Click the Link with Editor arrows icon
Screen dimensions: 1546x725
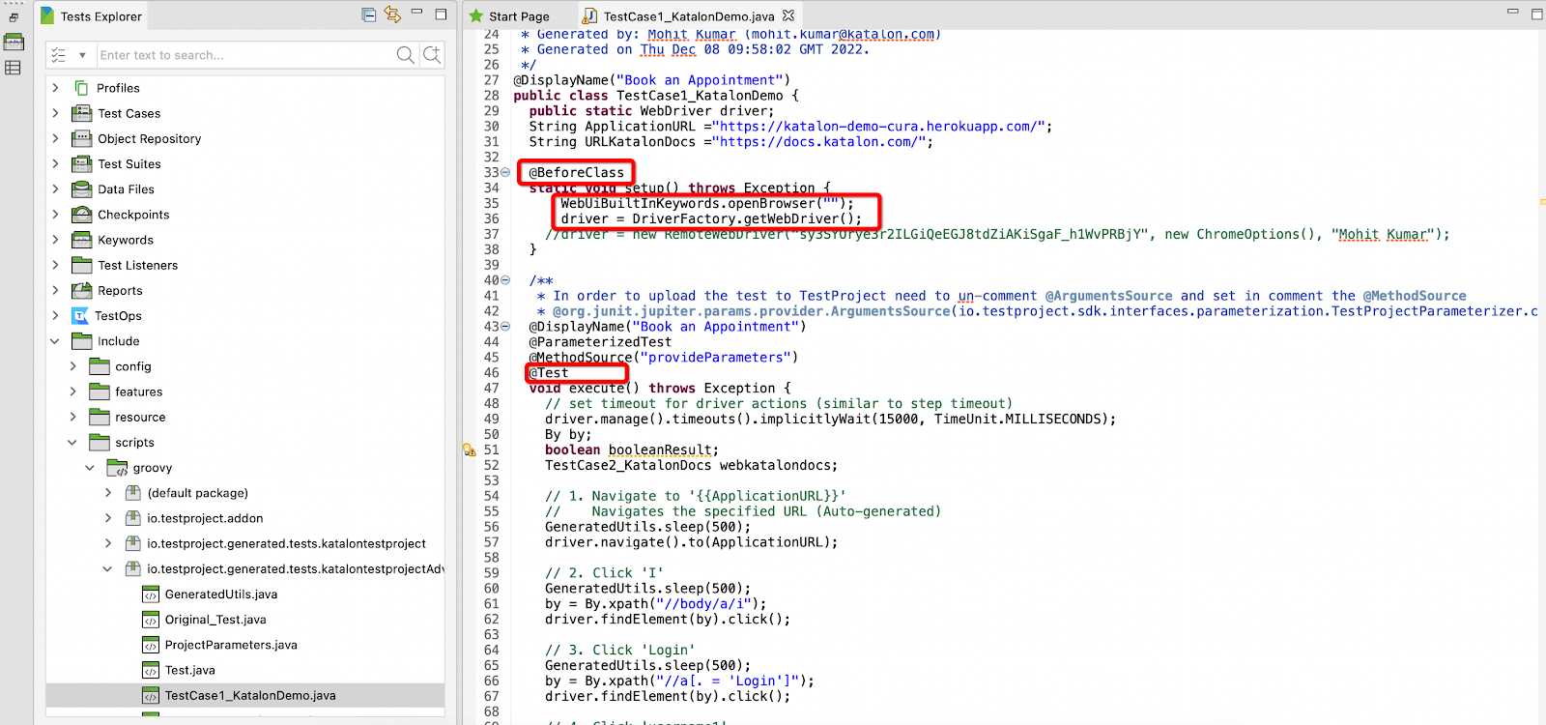[392, 14]
